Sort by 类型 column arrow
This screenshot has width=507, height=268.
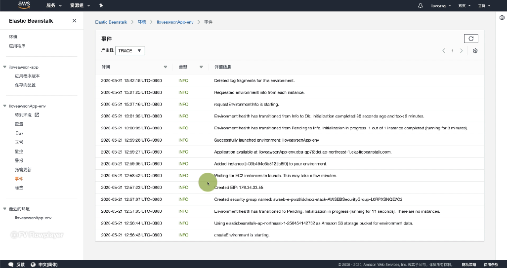[201, 67]
